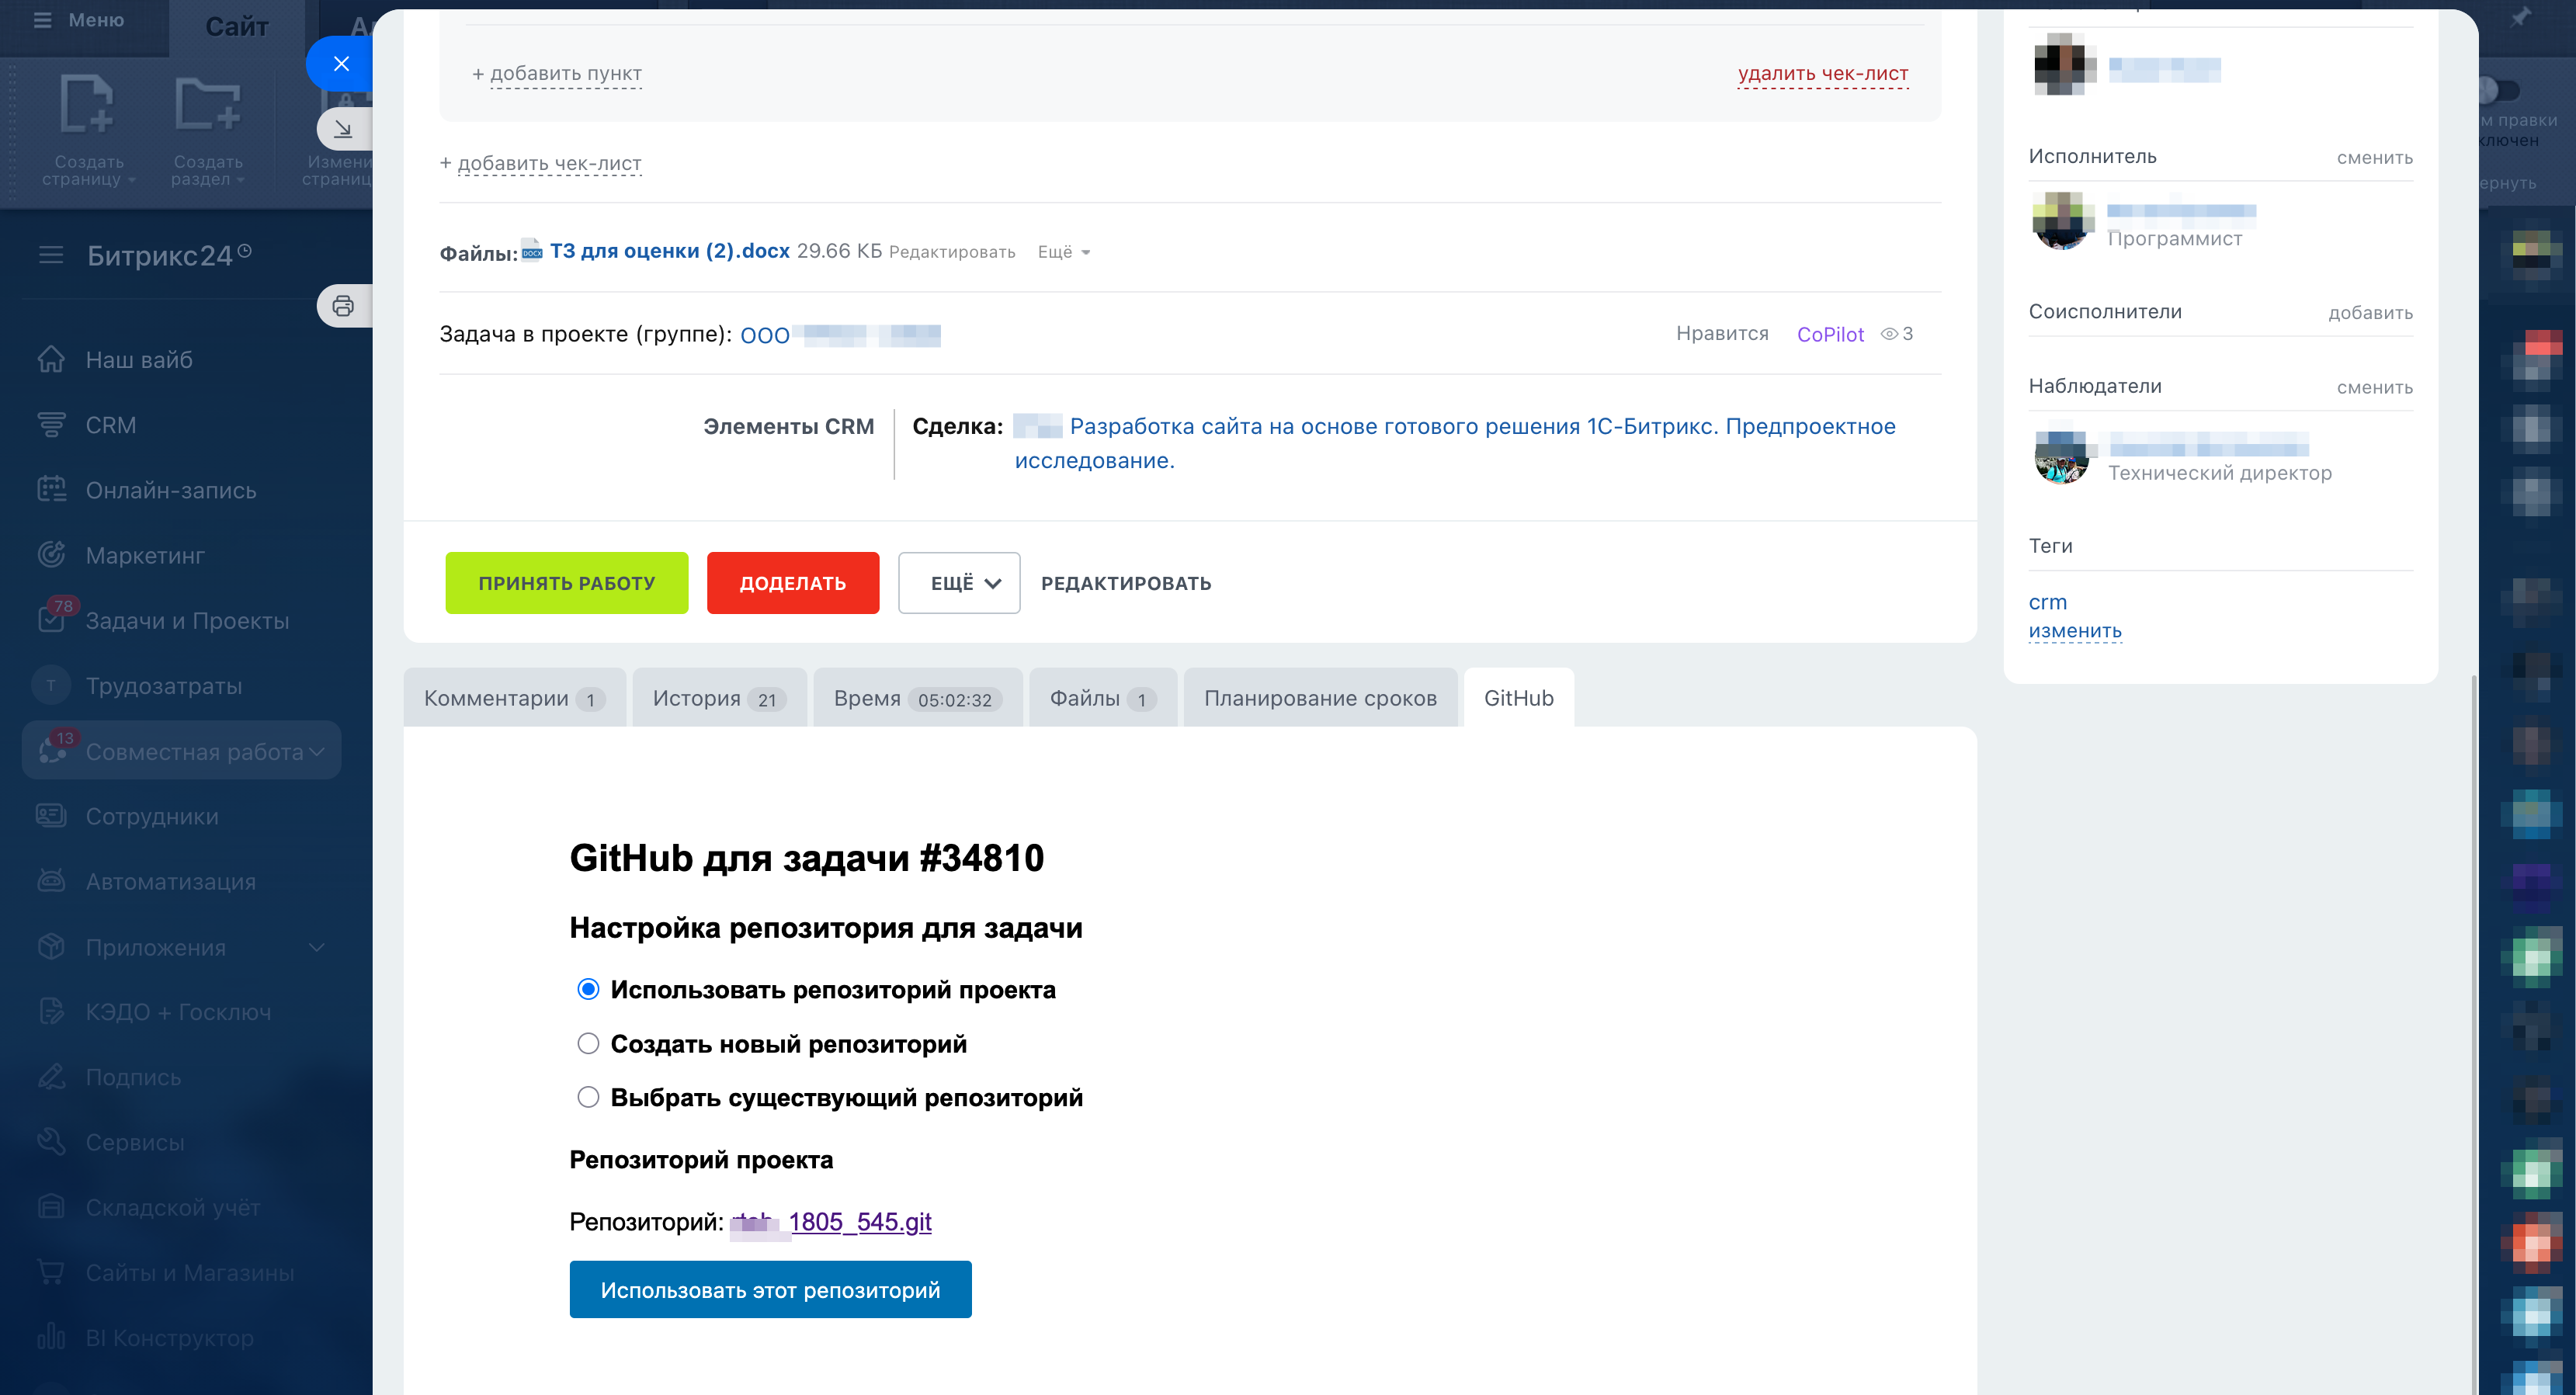Open the docx file icon
This screenshot has height=1395, width=2576.
pos(532,250)
